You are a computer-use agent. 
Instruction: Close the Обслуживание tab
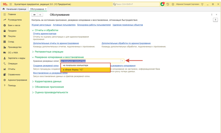coord(46,9)
